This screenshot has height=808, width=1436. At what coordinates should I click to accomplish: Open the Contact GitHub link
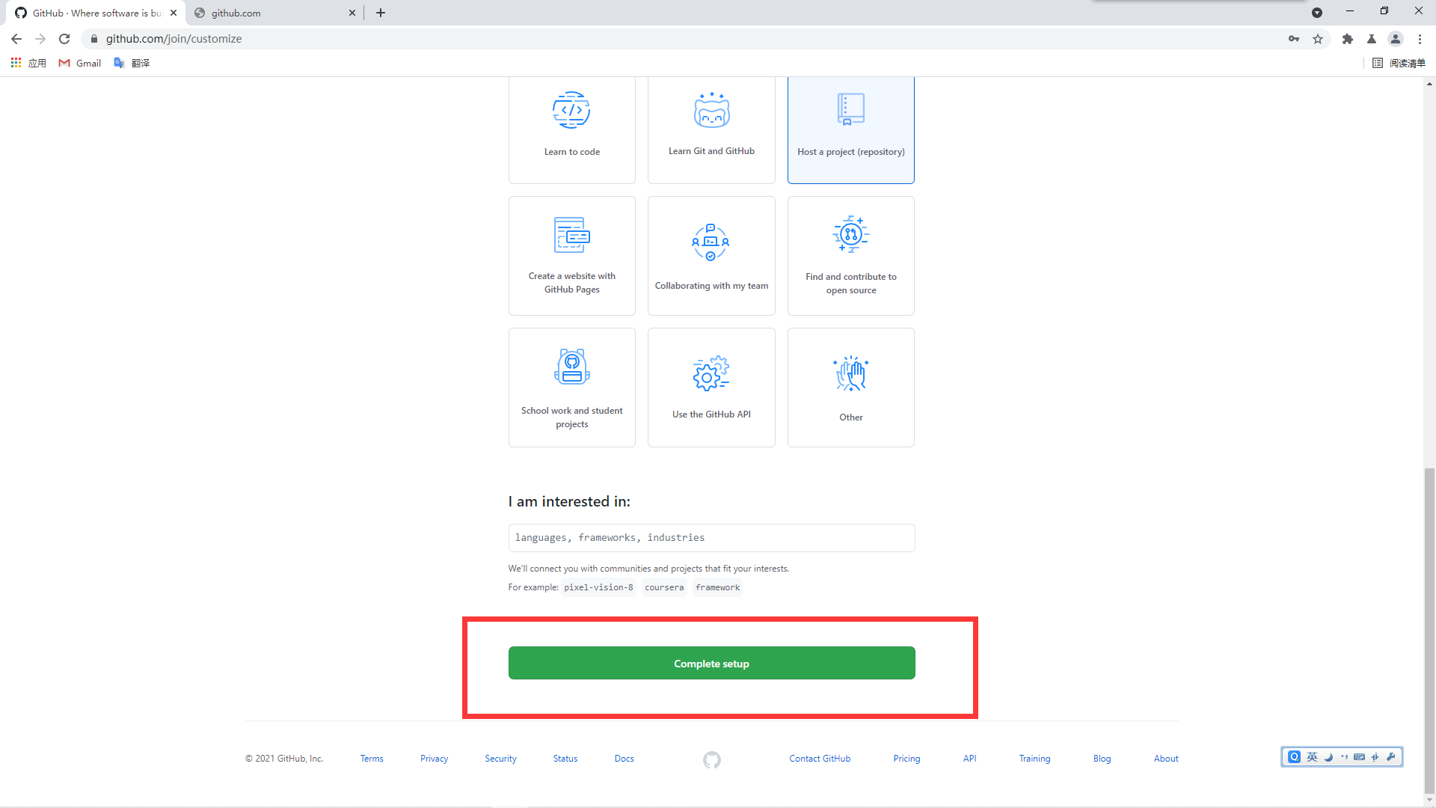pyautogui.click(x=820, y=759)
